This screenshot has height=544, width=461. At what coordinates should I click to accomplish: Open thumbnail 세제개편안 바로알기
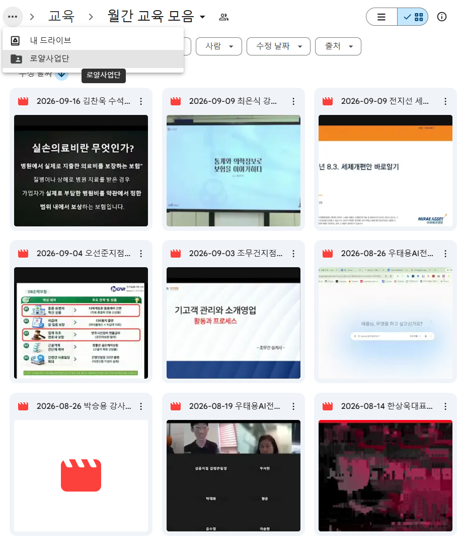coord(386,171)
